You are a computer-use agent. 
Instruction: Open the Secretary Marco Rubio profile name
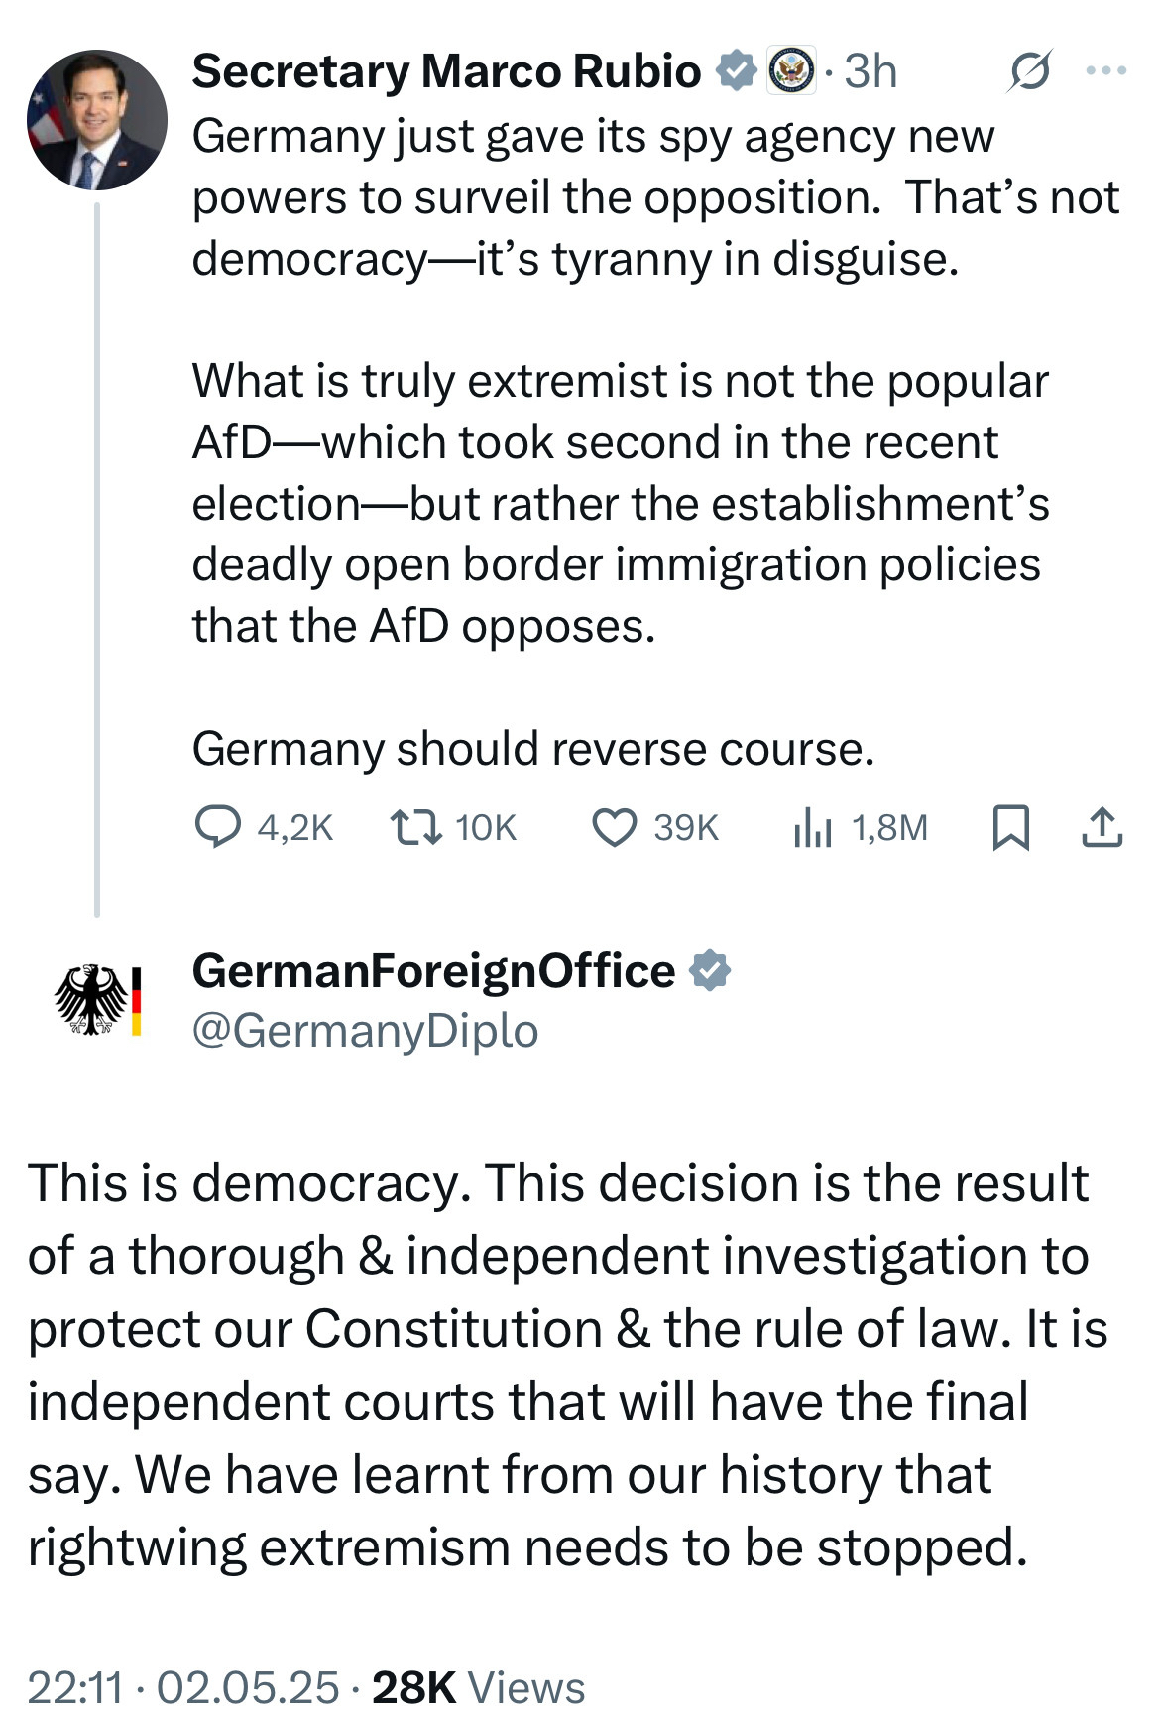point(446,71)
